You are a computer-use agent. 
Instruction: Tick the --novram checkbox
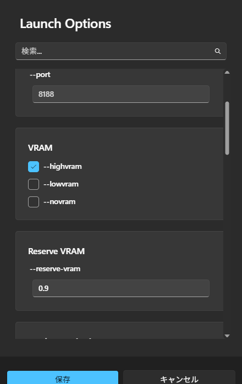click(34, 202)
